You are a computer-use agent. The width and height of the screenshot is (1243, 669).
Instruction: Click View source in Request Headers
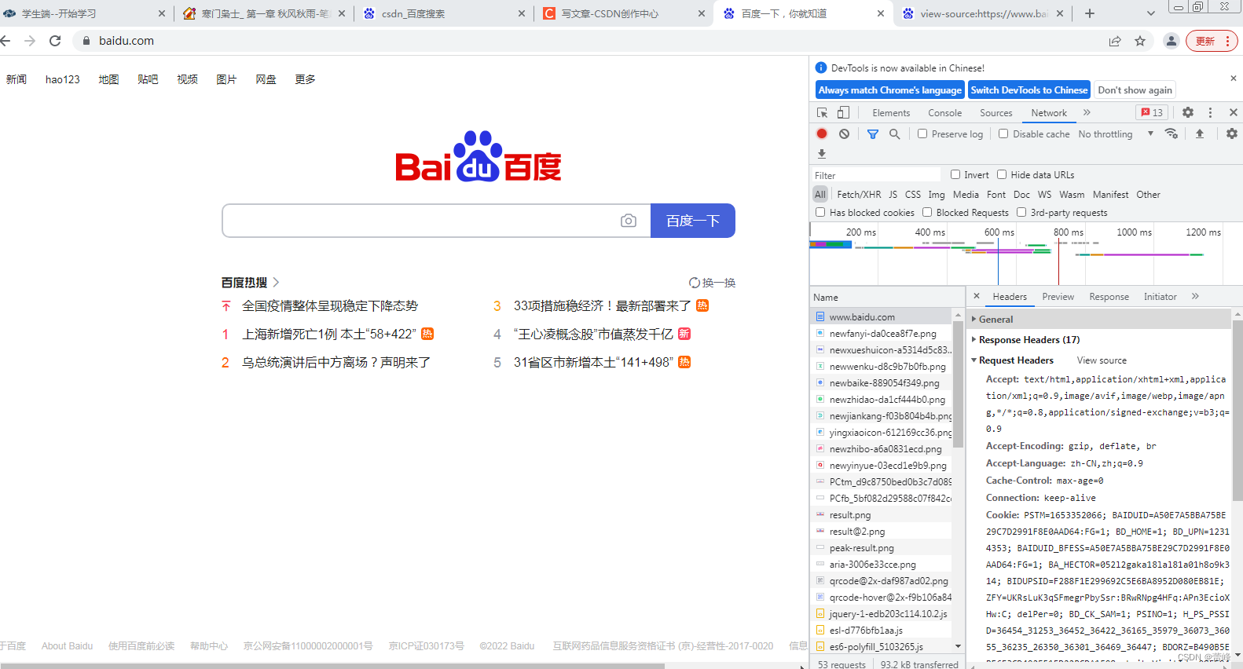[x=1102, y=360]
